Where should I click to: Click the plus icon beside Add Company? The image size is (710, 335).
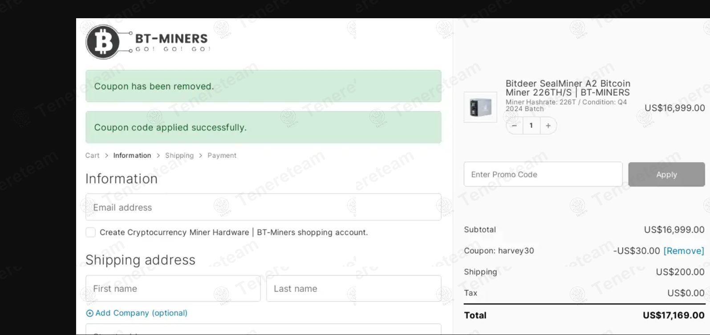tap(89, 313)
